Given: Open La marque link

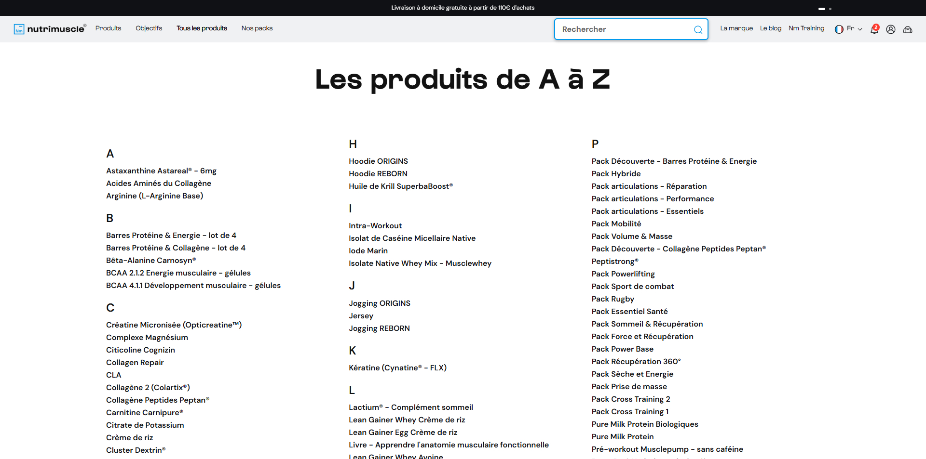Looking at the screenshot, I should tap(736, 28).
